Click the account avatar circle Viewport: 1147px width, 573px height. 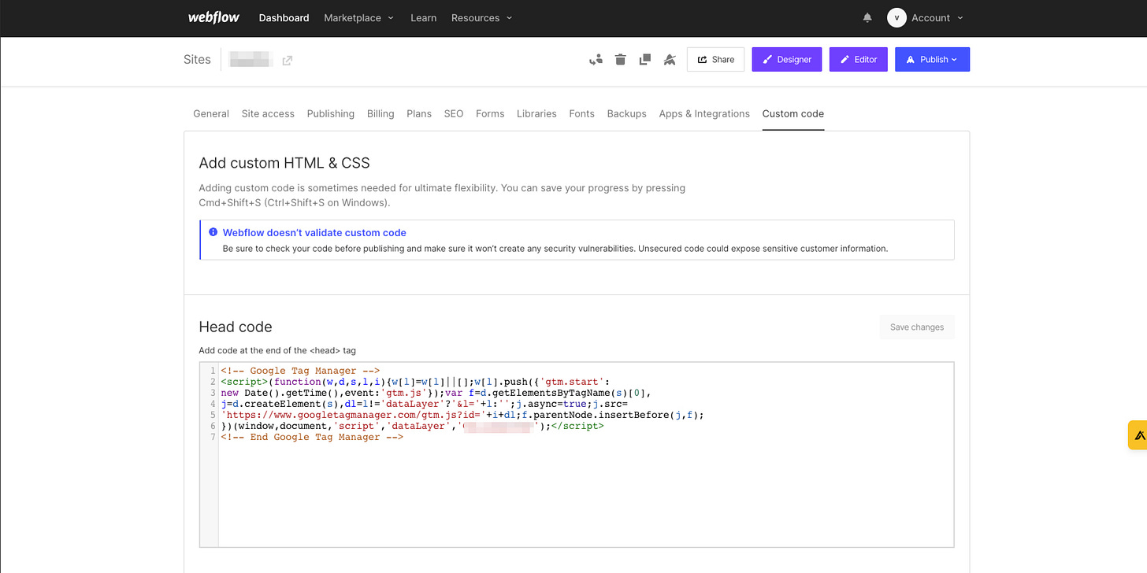click(896, 17)
